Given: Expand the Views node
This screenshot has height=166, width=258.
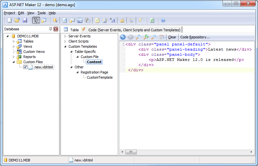Looking at the screenshot, I should tap(14, 46).
